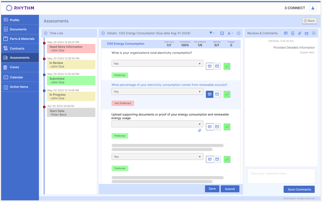Image resolution: width=322 pixels, height=202 pixels.
Task: Click the attachments paperclip in Reviews & Comments
Action: point(299,33)
